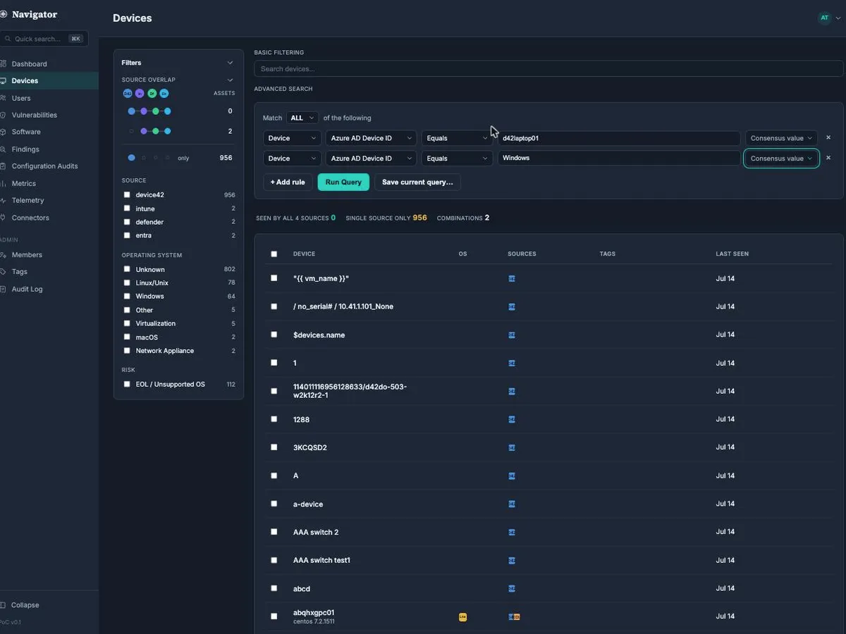The height and width of the screenshot is (634, 846).
Task: Click the Collapse sidebar icon
Action: point(4,605)
